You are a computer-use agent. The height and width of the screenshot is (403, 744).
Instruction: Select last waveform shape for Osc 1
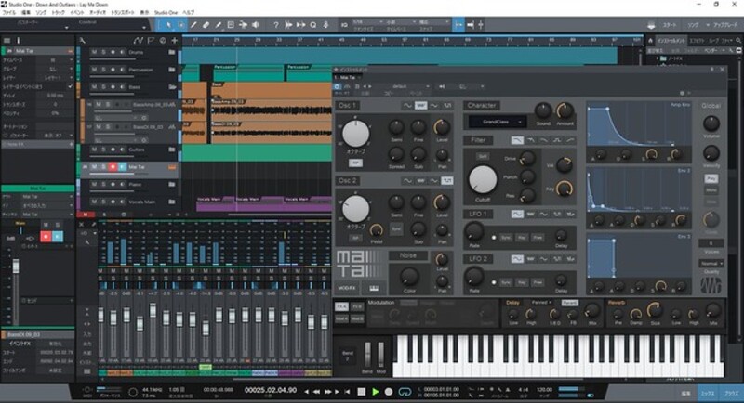tap(447, 105)
